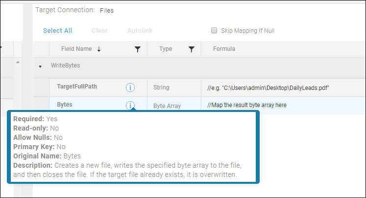Click the Byte Array type cell
The height and width of the screenshot is (198, 366).
click(x=167, y=106)
